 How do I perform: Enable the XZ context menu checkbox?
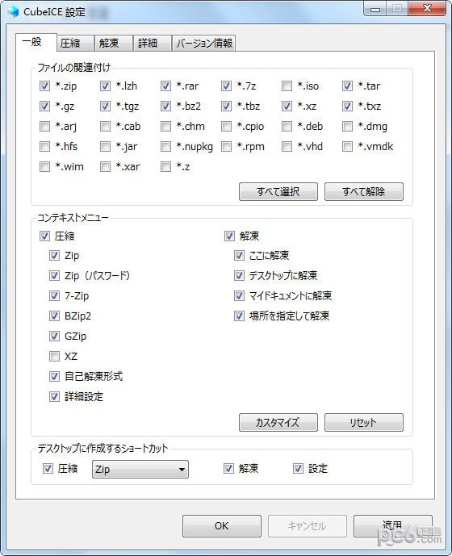coord(54,356)
